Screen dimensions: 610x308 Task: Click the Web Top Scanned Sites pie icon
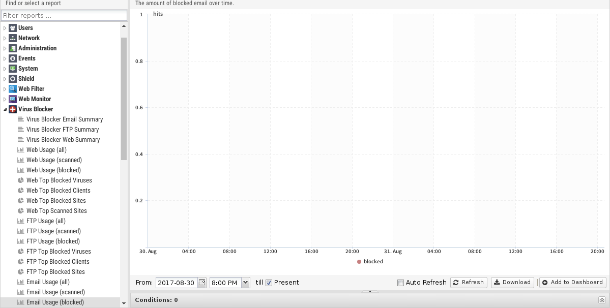coord(21,211)
